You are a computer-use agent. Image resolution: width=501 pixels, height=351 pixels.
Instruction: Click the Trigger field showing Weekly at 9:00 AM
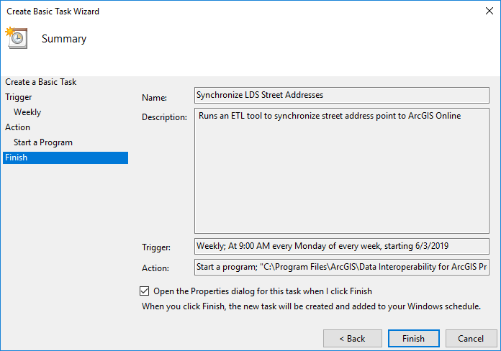342,246
